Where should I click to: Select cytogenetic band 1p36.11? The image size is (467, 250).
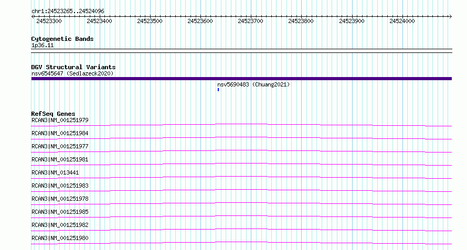[43, 46]
